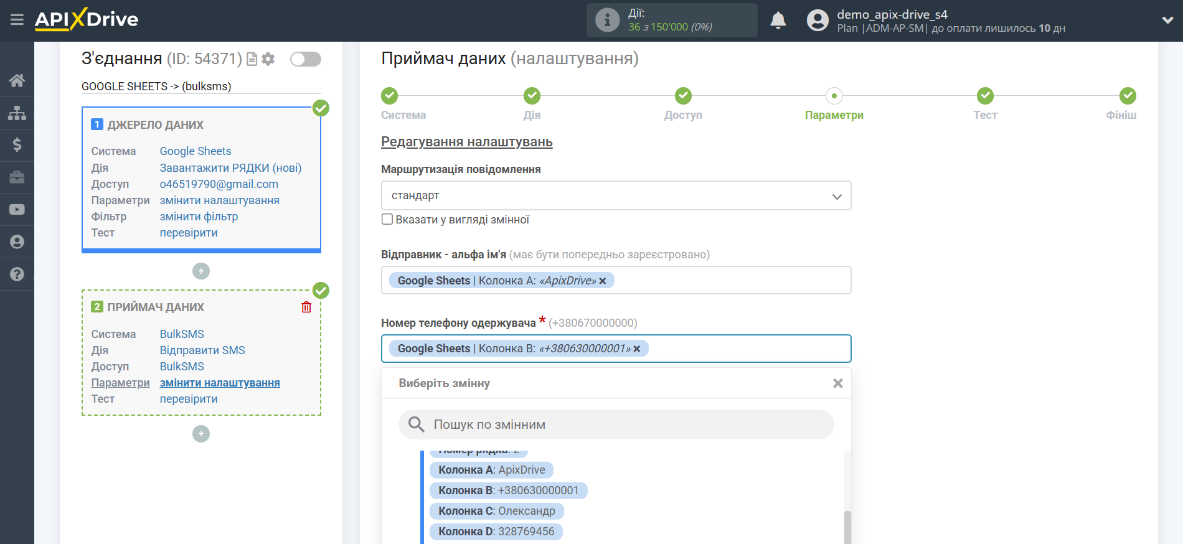1183x544 pixels.
Task: Click source 'змінити налаштування' link
Action: point(219,200)
